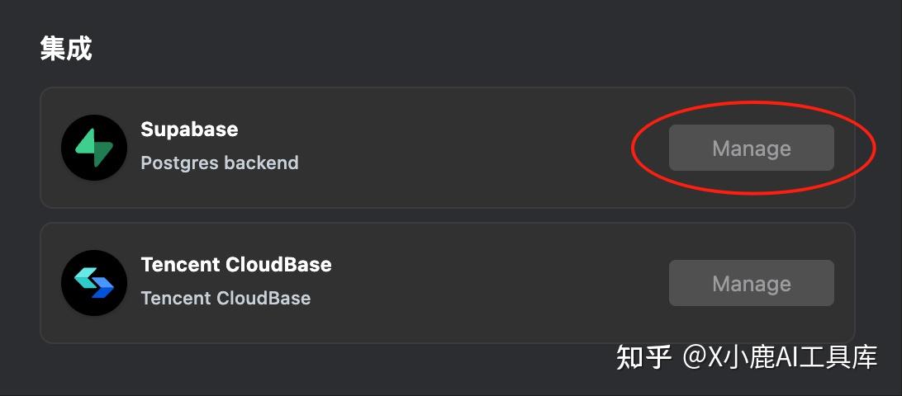The image size is (902, 396).
Task: Select the bold Tencent CloudBase title
Action: [x=236, y=265]
